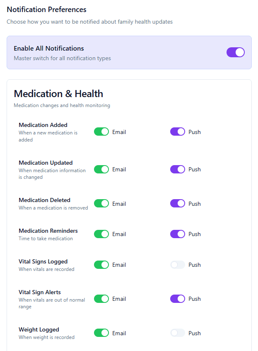258x351 pixels.
Task: Turn off Email for Weight Logged
Action: (101, 333)
